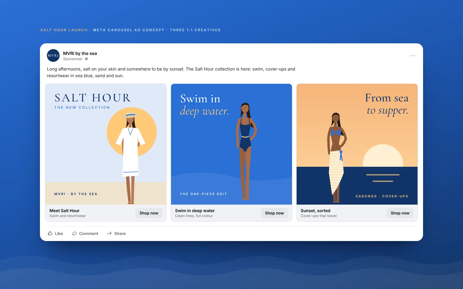Click the Comment speech bubble icon
Viewport: 463px width, 289px height.
[74, 234]
